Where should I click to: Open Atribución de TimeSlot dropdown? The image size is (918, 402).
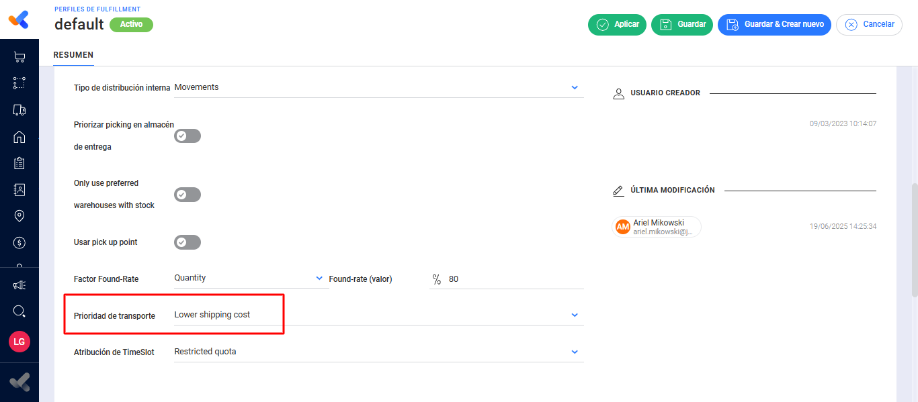tap(378, 352)
